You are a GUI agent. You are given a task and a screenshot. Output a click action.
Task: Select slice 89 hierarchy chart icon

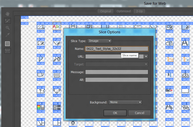pos(185,75)
